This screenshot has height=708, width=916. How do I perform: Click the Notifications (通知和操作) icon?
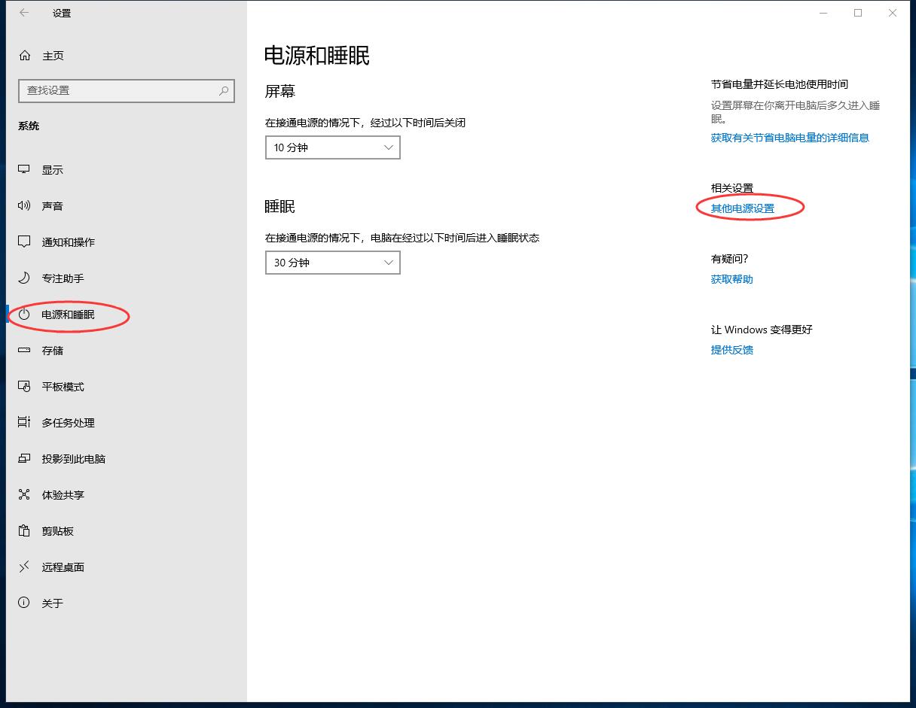(x=24, y=242)
